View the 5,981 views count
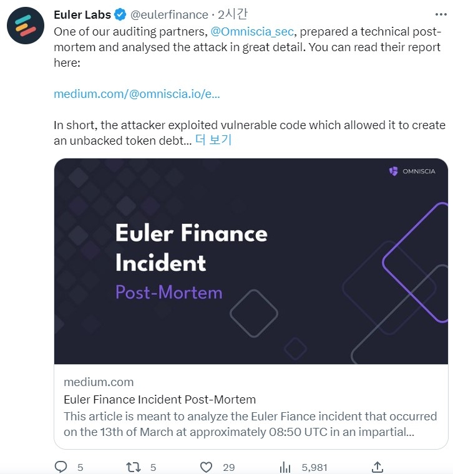 [314, 467]
